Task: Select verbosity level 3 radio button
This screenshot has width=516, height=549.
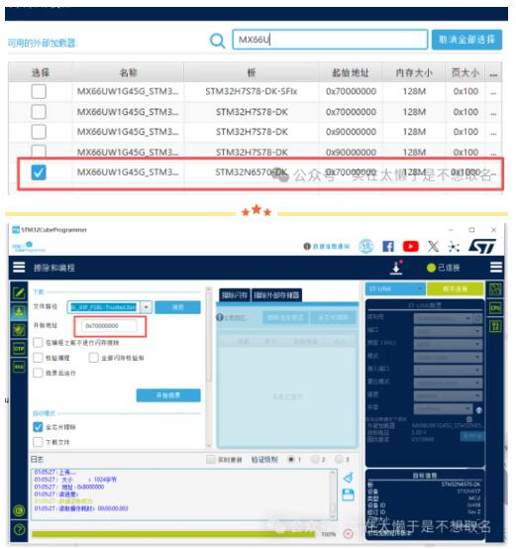Action: (339, 459)
